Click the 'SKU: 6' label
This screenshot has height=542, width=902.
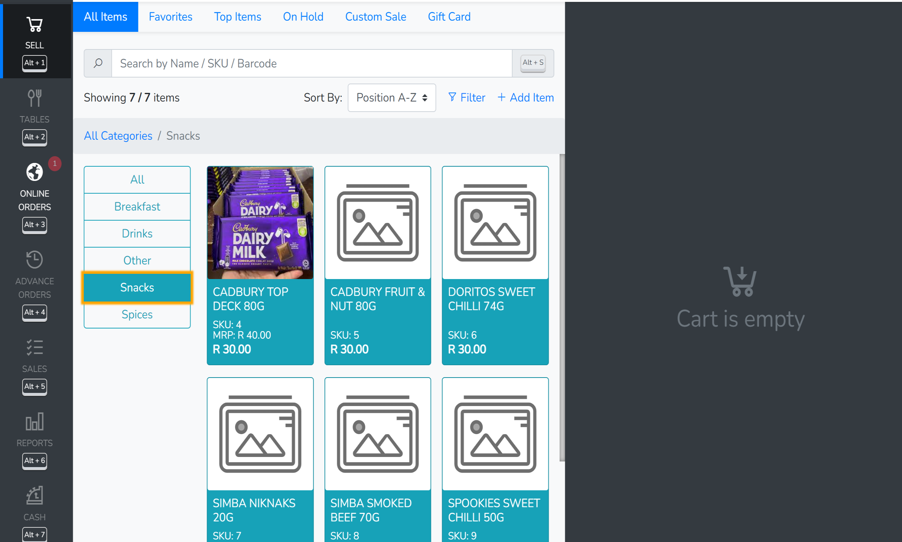[462, 335]
